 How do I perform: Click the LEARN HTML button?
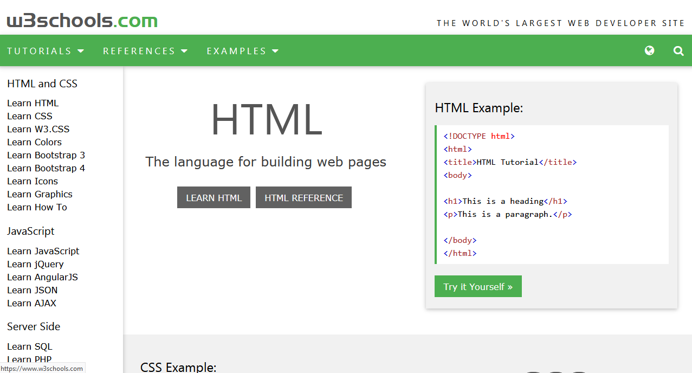pos(214,198)
